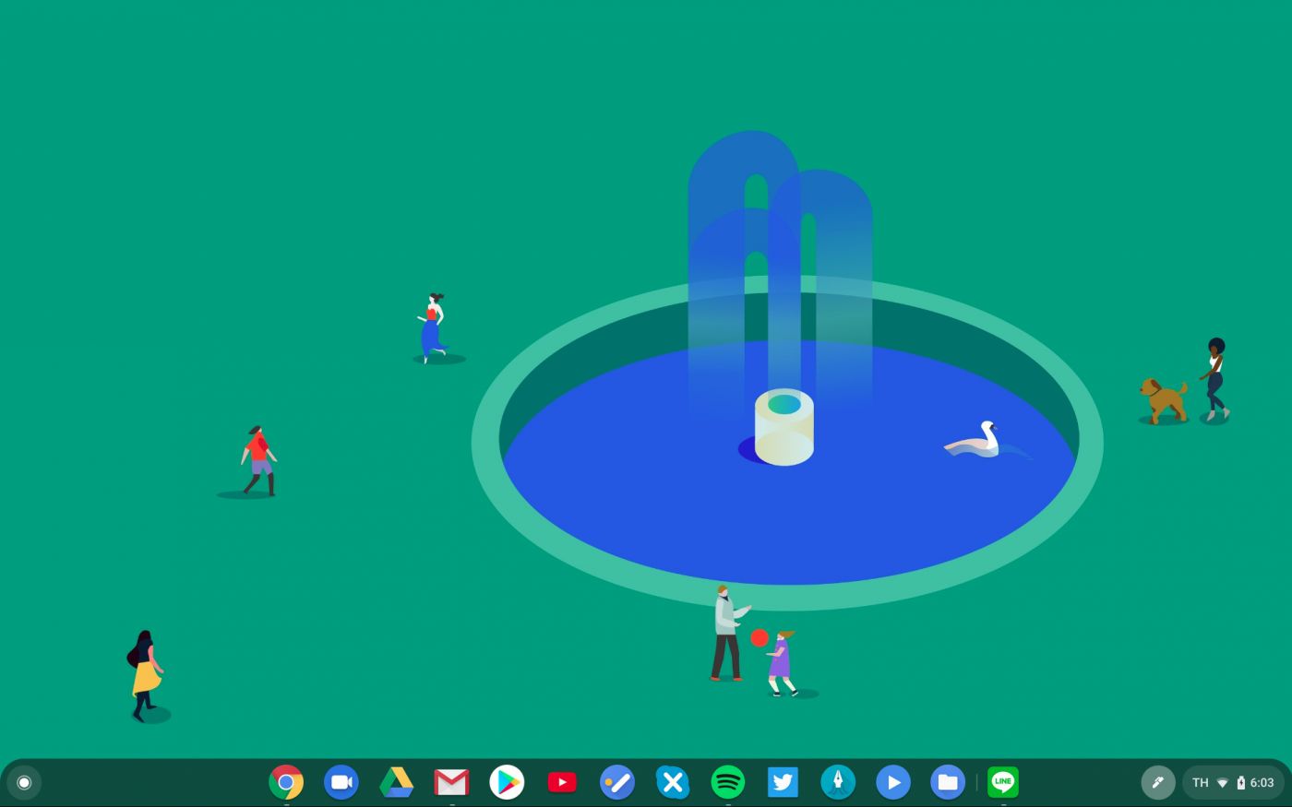The height and width of the screenshot is (807, 1292).
Task: Open the Gmail app
Action: pyautogui.click(x=451, y=782)
